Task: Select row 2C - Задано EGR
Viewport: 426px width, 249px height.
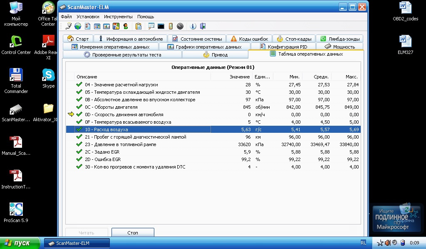Action: tap(213, 152)
